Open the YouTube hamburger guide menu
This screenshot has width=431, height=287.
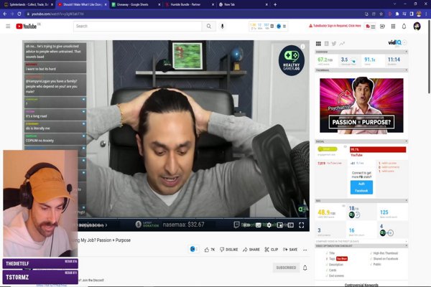pos(8,26)
